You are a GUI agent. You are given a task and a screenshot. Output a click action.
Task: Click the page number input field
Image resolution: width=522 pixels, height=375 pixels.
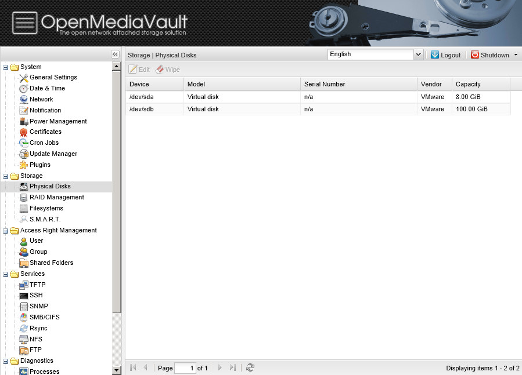pyautogui.click(x=185, y=367)
